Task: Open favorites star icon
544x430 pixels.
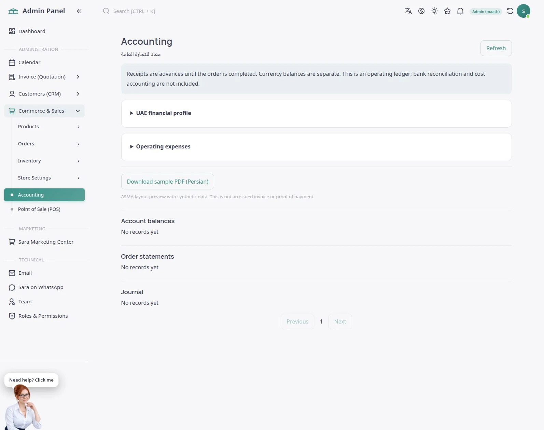Action: click(447, 11)
